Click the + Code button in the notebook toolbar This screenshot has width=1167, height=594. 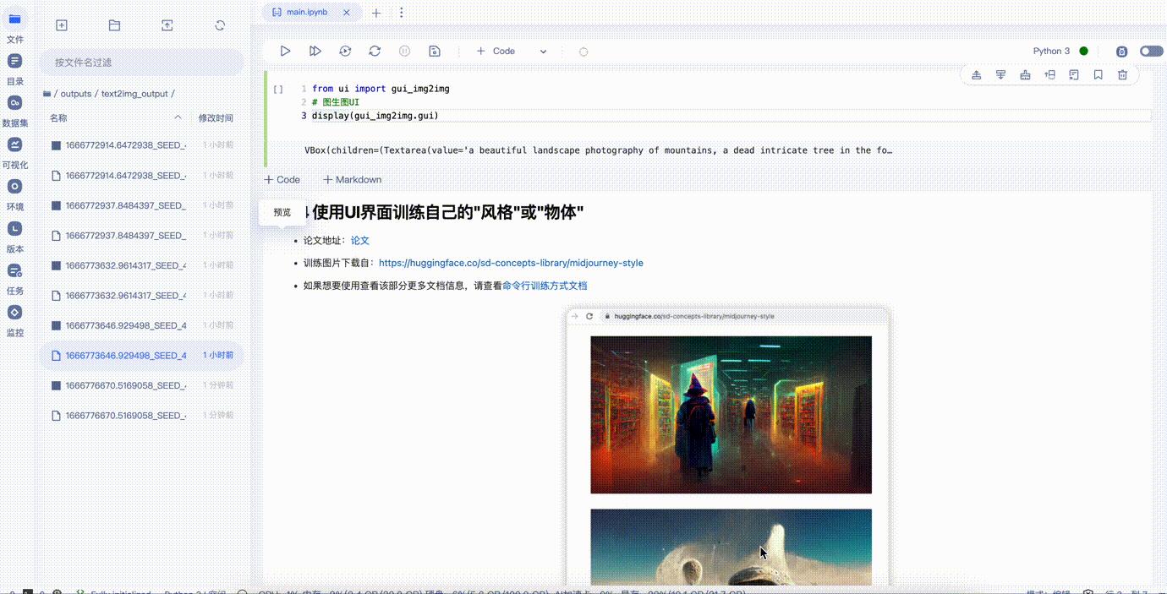496,51
